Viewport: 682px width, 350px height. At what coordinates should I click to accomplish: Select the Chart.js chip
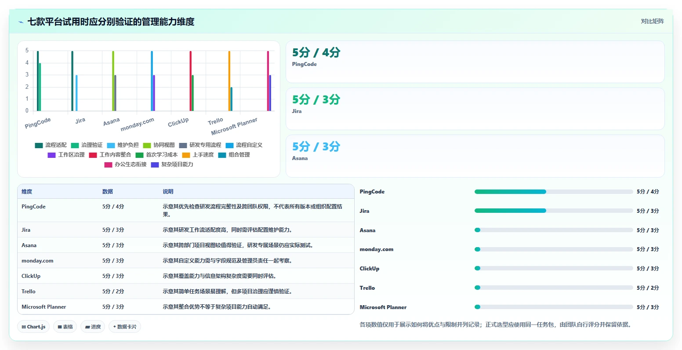(33, 327)
